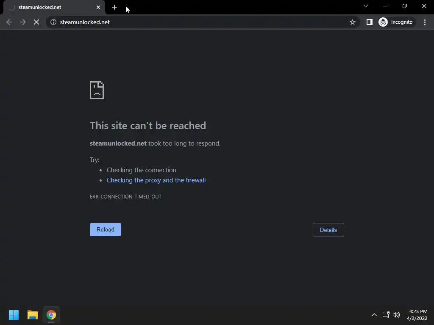The height and width of the screenshot is (325, 434).
Task: View site information icon in address bar
Action: 53,22
